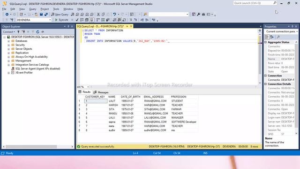Click the Find in Files icon
This screenshot has width=300, height=169.
point(145,15)
